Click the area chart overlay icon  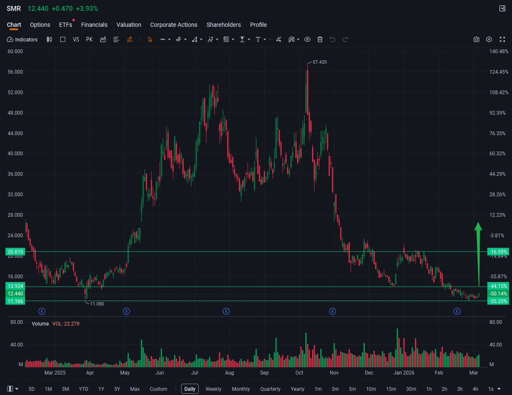(103, 39)
